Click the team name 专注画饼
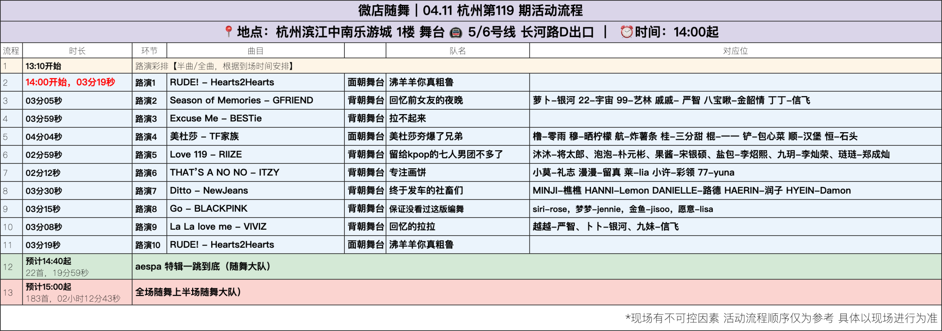The height and width of the screenshot is (331, 942). point(407,172)
